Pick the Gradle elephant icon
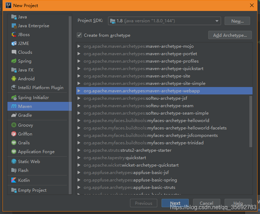260x214 pixels. coord(14,115)
